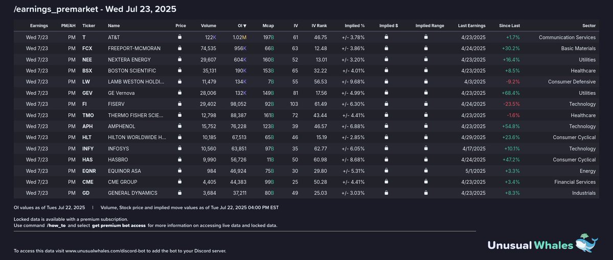
Task: Click the Implied Range lock for HAS
Action: (x=426, y=160)
